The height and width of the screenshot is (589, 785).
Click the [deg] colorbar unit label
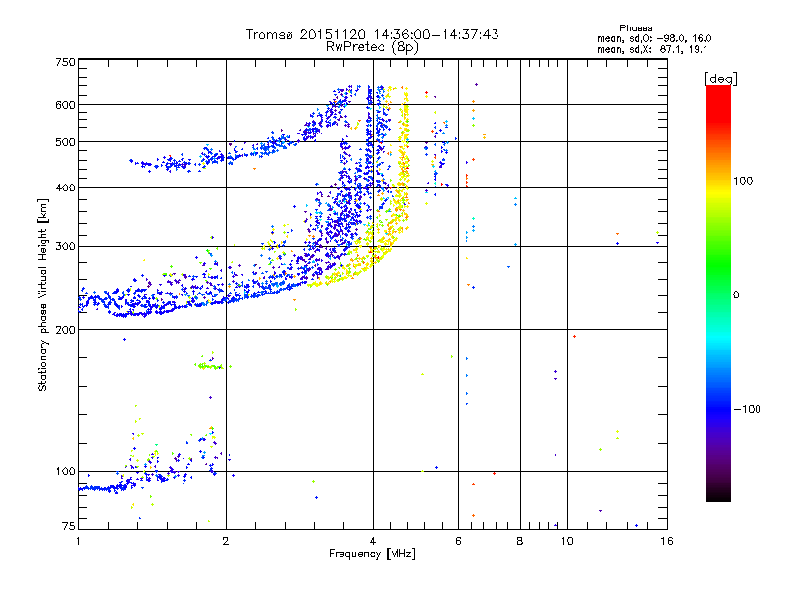click(x=720, y=78)
